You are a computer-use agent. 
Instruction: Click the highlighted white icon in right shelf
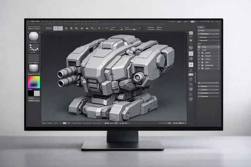coord(191,65)
